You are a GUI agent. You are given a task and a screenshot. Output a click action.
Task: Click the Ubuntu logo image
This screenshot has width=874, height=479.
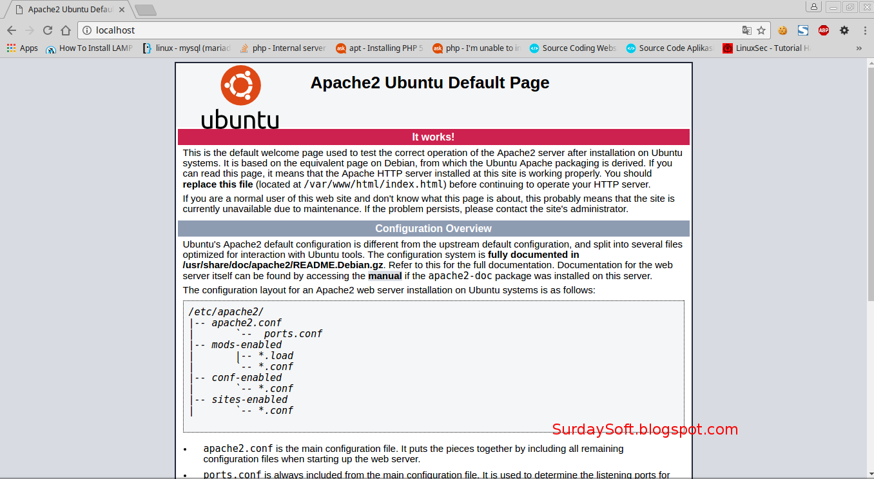tap(240, 97)
